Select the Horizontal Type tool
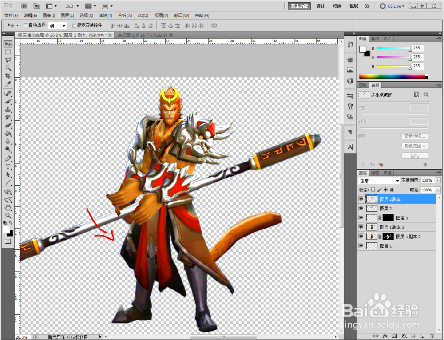 click(8, 166)
